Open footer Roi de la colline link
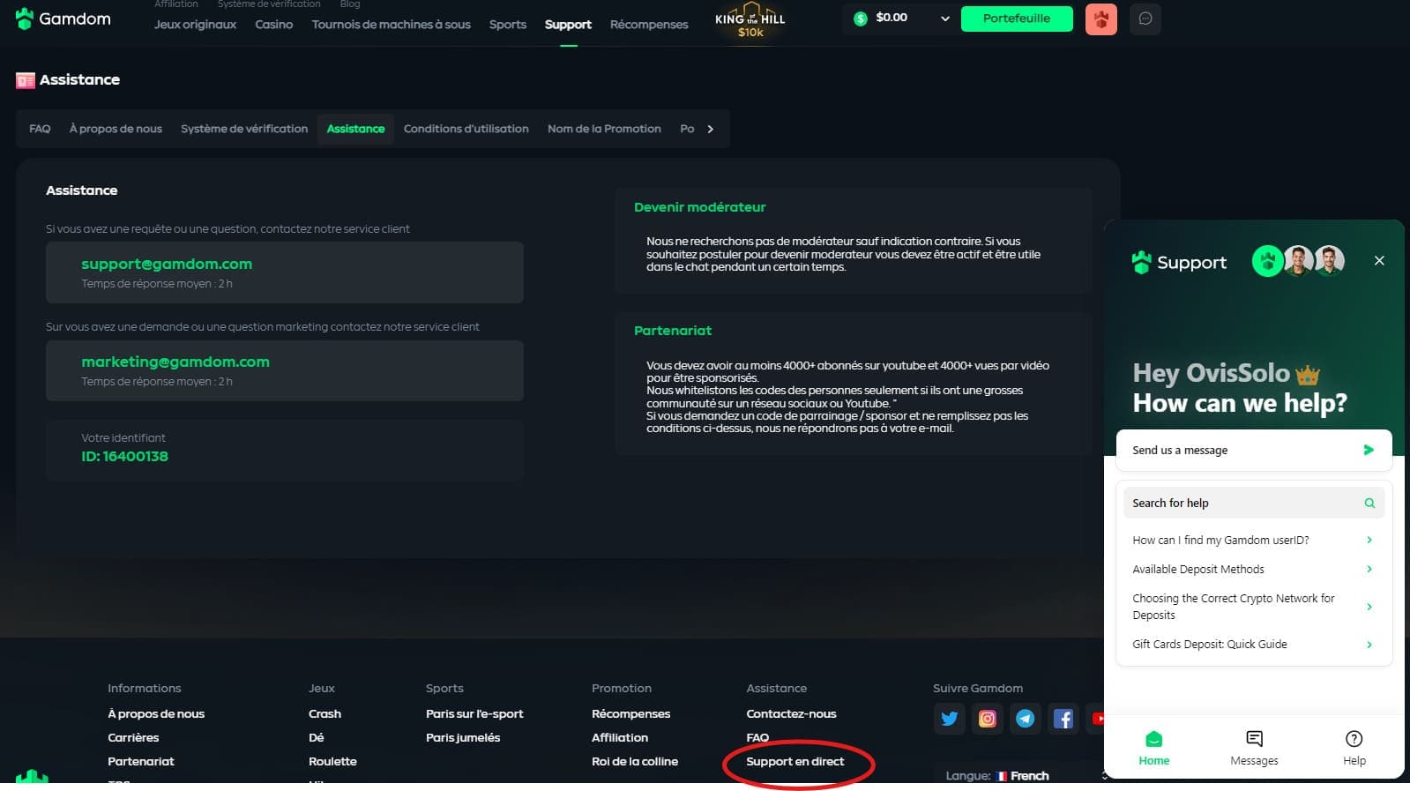The height and width of the screenshot is (791, 1410). (x=635, y=761)
